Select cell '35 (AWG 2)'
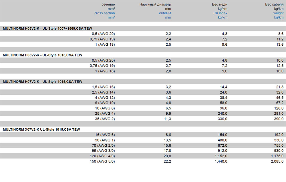The height and width of the screenshot is (182, 286). click(x=105, y=119)
